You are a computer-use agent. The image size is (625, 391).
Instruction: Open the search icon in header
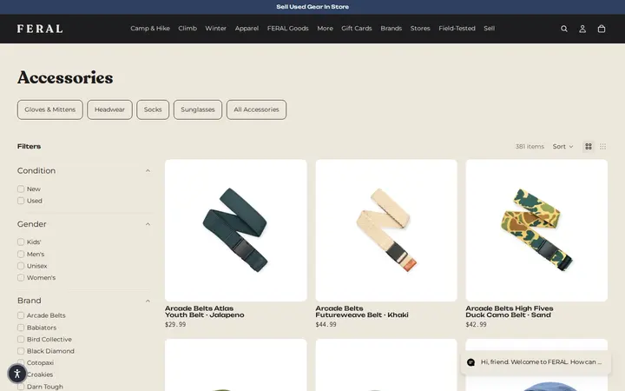[x=564, y=29]
